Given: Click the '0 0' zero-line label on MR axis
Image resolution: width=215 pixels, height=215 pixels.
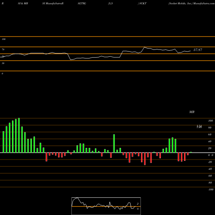Looking at the screenshot, I should [211, 155].
